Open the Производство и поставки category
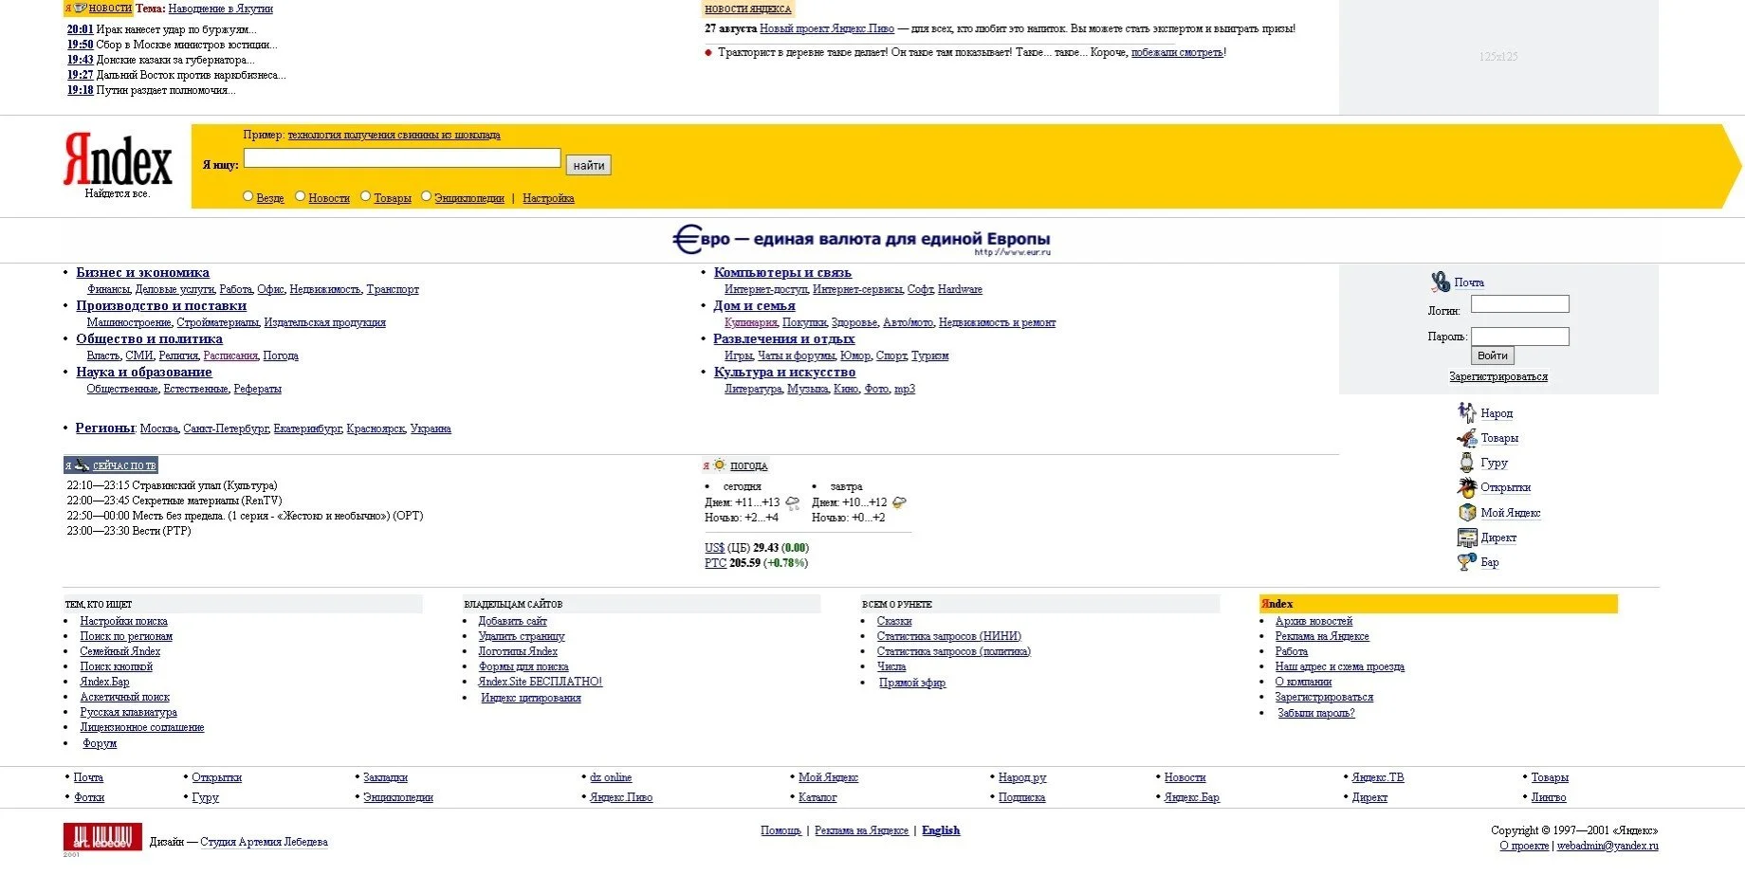Image resolution: width=1745 pixels, height=875 pixels. 161,306
